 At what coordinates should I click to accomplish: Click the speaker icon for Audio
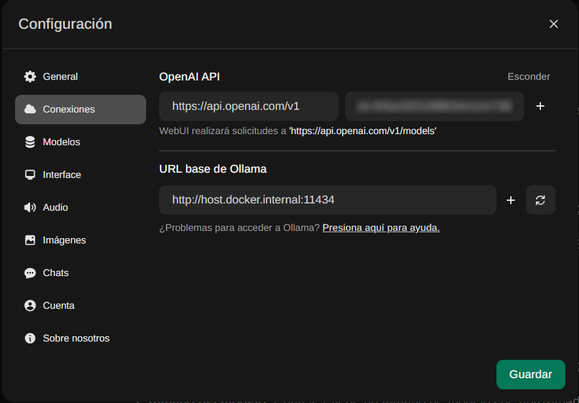tap(30, 207)
